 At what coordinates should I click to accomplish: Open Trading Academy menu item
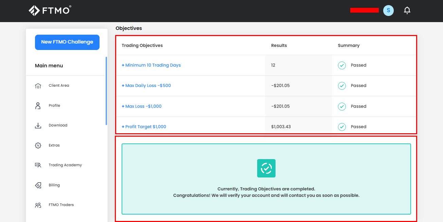[x=65, y=165]
